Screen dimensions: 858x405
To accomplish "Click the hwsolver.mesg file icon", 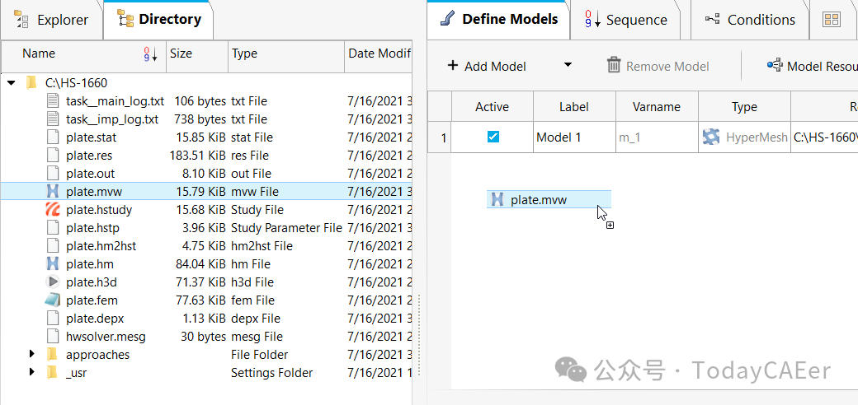I will pyautogui.click(x=53, y=336).
